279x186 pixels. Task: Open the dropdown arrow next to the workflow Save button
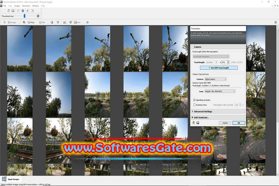(x=83, y=23)
